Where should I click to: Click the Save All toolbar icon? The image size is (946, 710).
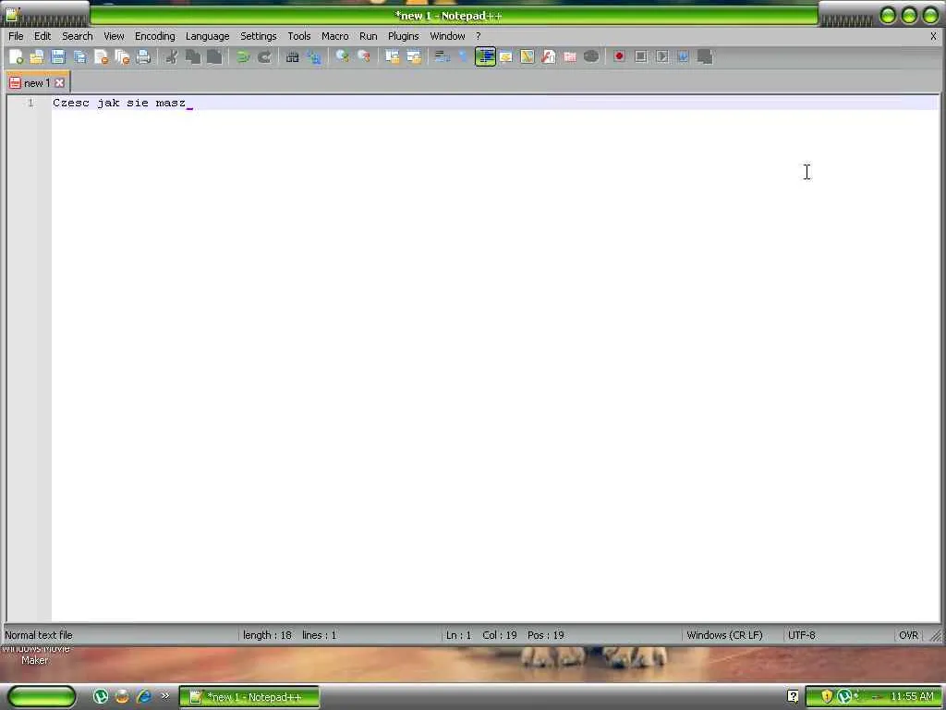point(79,56)
